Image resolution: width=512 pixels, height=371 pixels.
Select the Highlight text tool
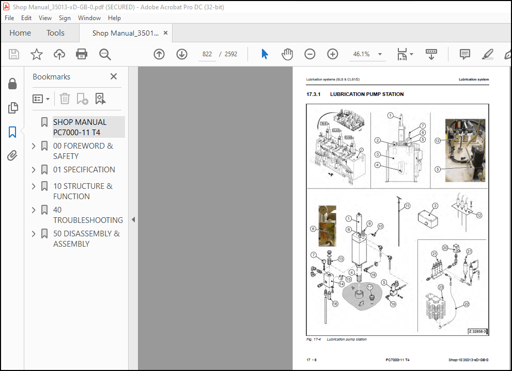(487, 54)
